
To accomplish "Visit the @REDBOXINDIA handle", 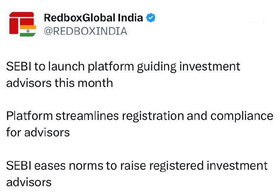I will pyautogui.click(x=85, y=31).
